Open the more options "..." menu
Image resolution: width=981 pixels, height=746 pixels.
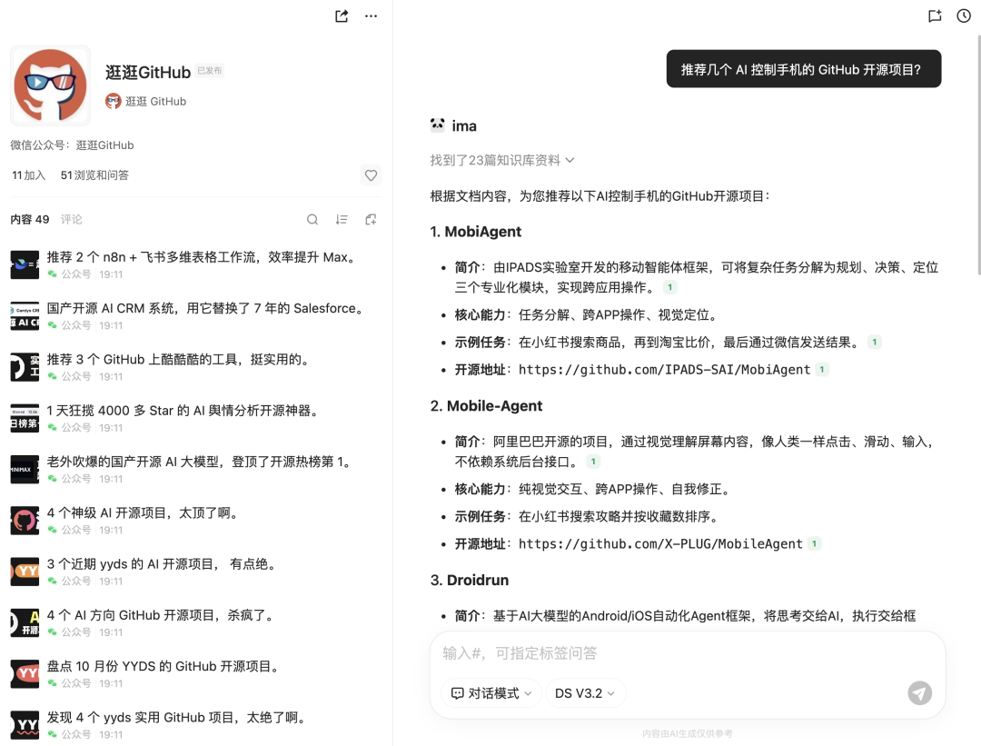click(371, 15)
